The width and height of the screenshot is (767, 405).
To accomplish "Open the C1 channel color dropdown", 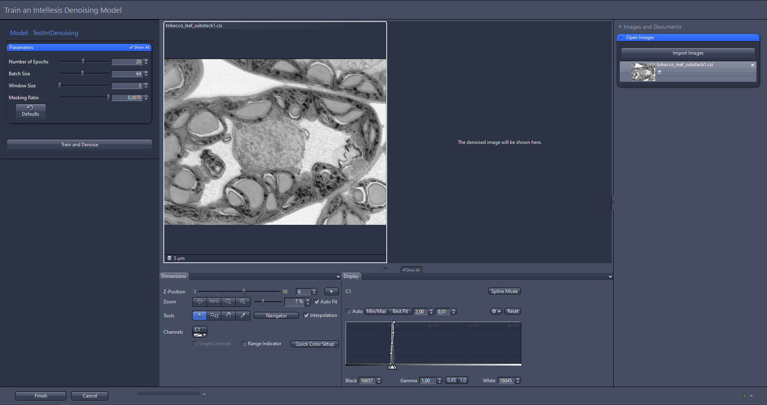I will point(205,335).
